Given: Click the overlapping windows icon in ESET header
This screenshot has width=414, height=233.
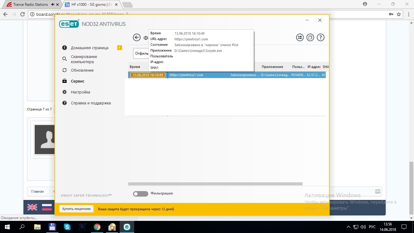Looking at the screenshot, I should [x=310, y=37].
